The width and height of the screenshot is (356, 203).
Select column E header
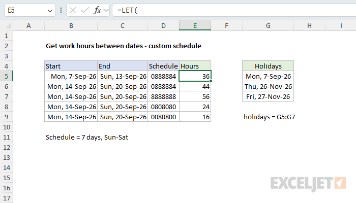pyautogui.click(x=195, y=25)
